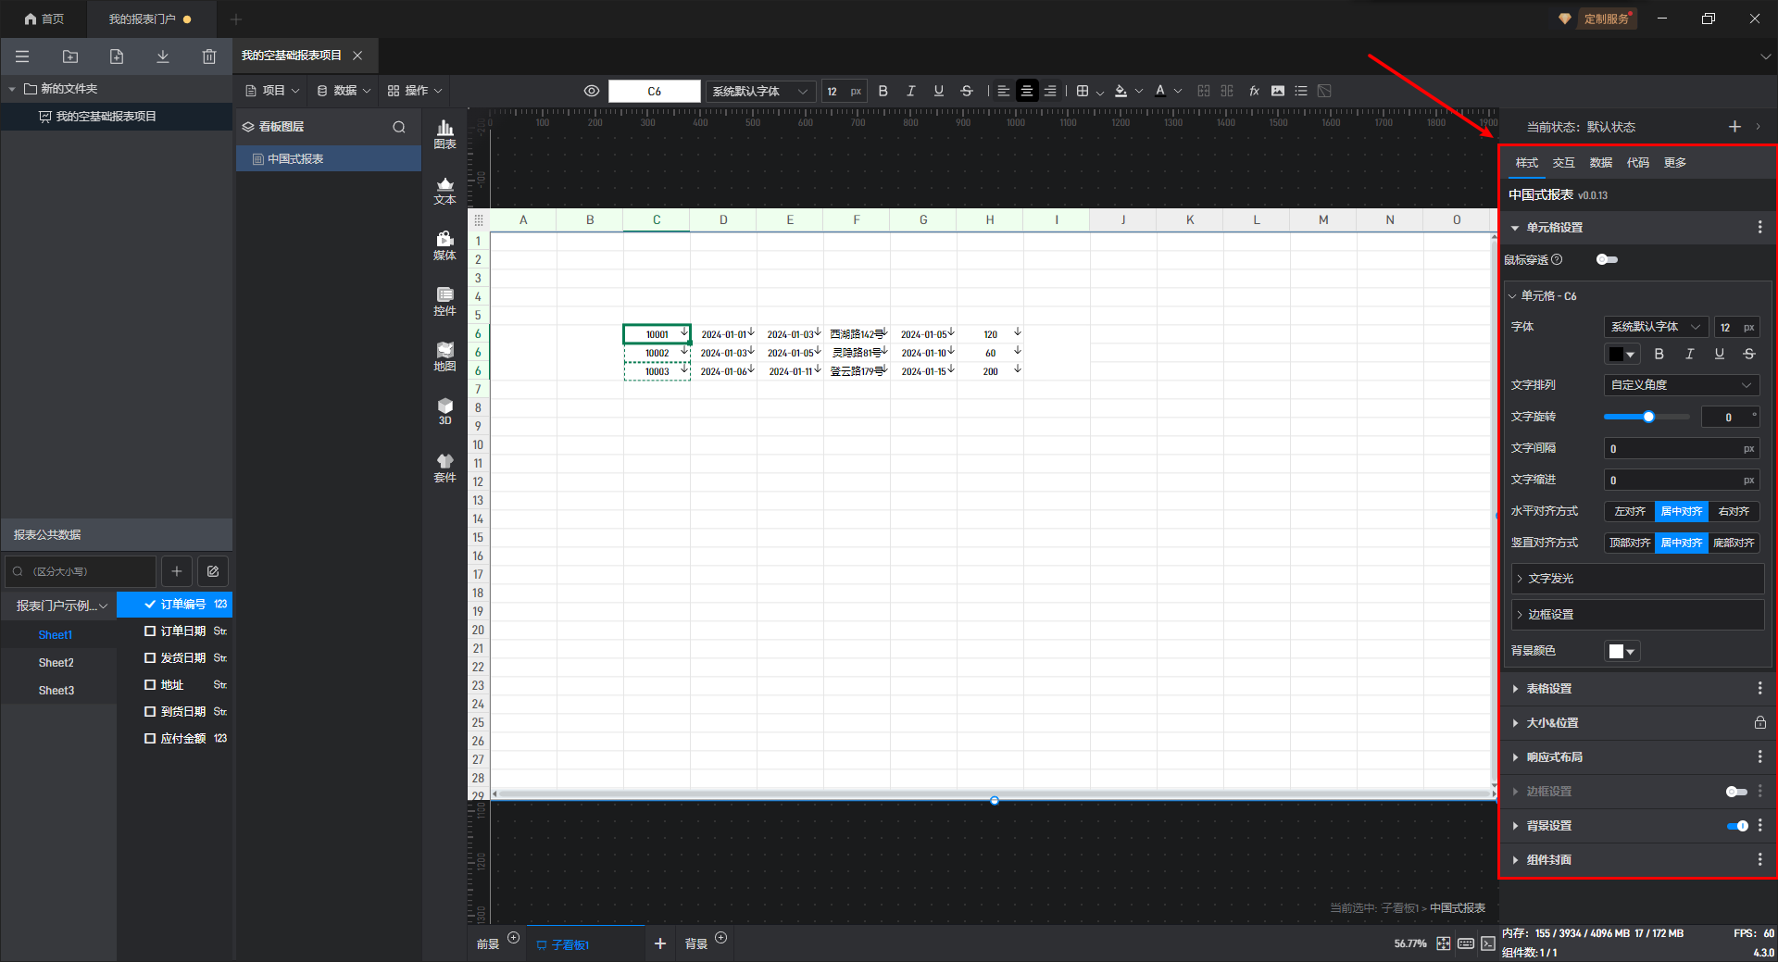Image resolution: width=1778 pixels, height=962 pixels.
Task: Disable the 背景设置 toggle switch
Action: (x=1737, y=826)
